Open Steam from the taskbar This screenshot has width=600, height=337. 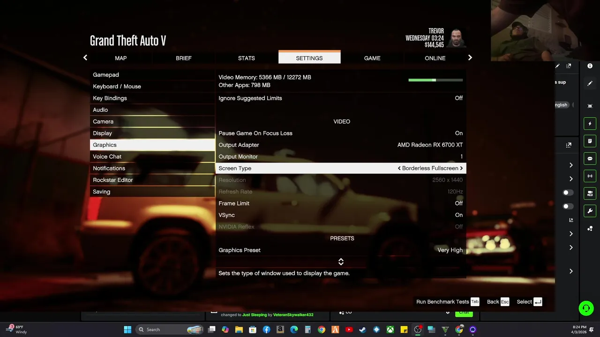tap(362, 330)
